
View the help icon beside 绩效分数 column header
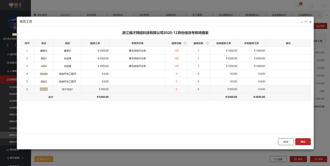click(185, 43)
